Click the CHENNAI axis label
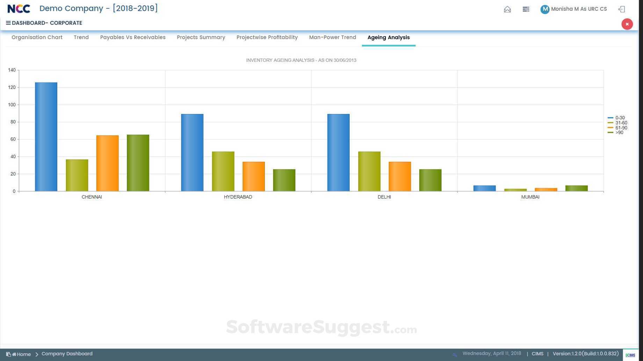Image resolution: width=643 pixels, height=361 pixels. pos(92,197)
